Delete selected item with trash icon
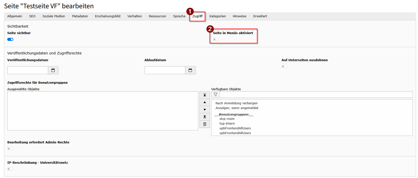Screen dimensions: 418x178 [205, 124]
